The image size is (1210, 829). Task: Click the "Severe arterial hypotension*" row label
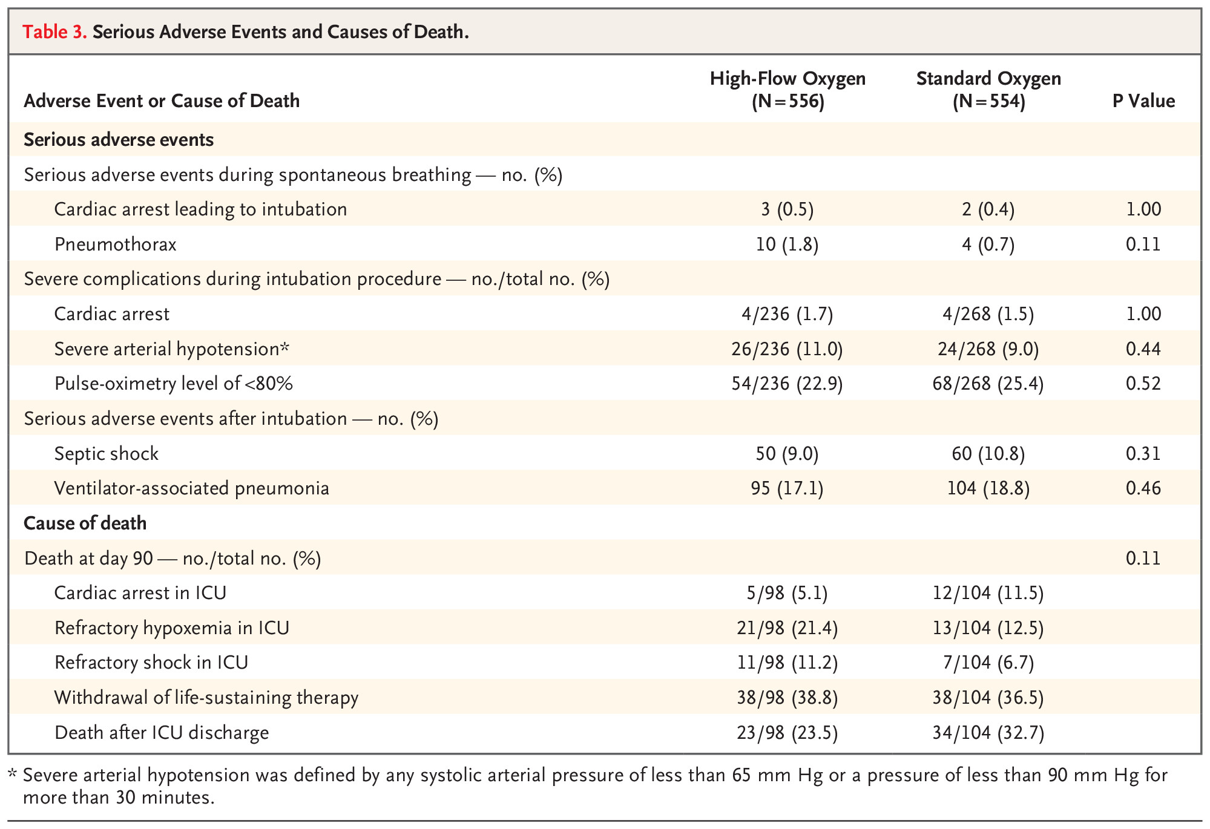(172, 349)
